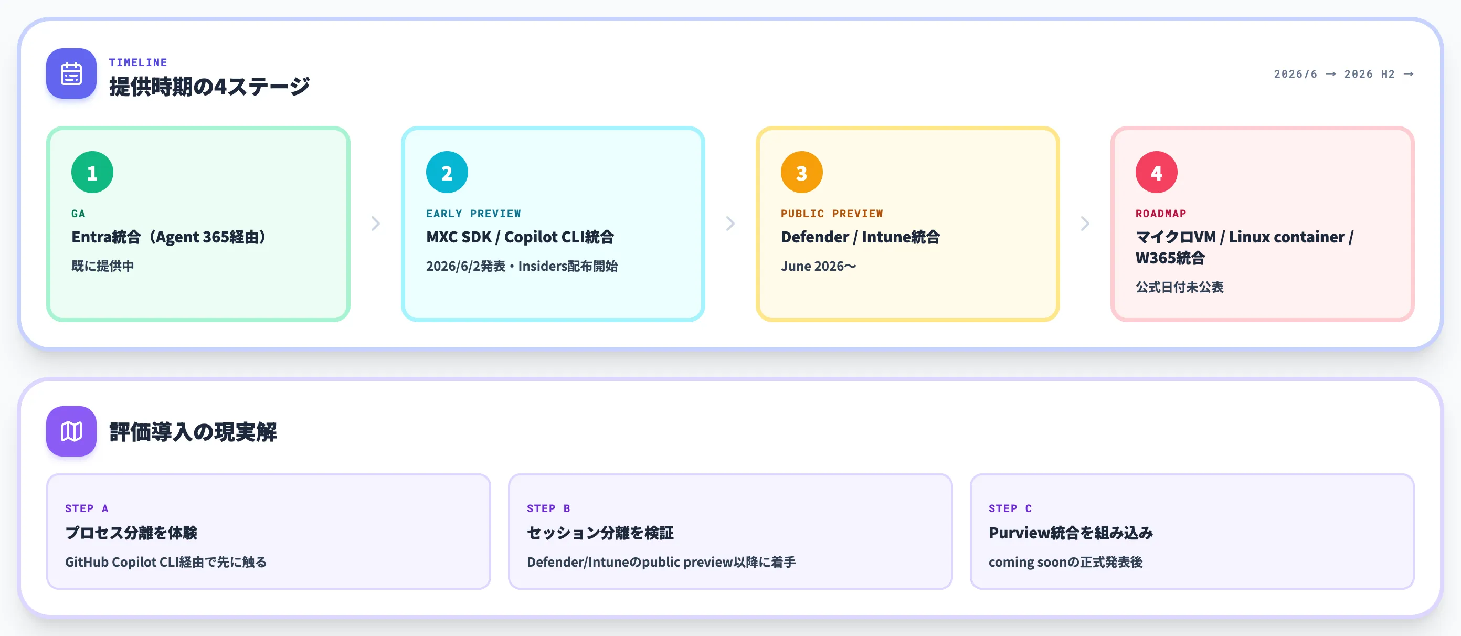The height and width of the screenshot is (636, 1461).
Task: Click the chevron between stage 3 and 4
Action: (1085, 224)
